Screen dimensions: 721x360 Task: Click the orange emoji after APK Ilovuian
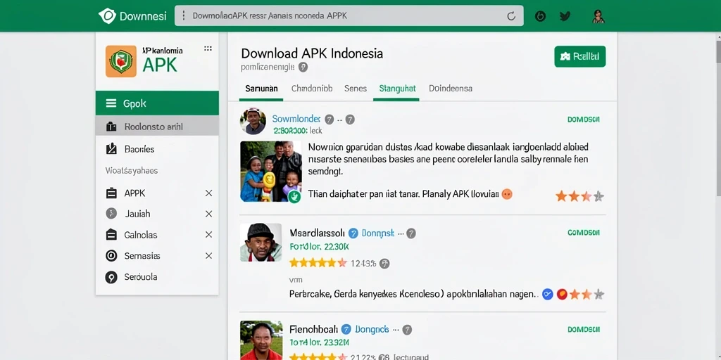pyautogui.click(x=507, y=194)
